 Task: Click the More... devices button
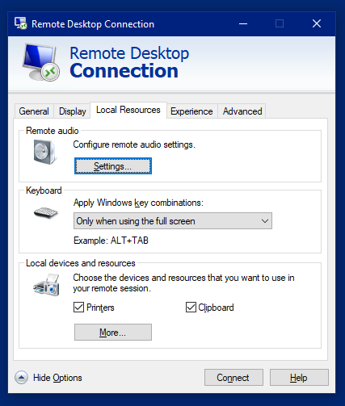point(113,333)
